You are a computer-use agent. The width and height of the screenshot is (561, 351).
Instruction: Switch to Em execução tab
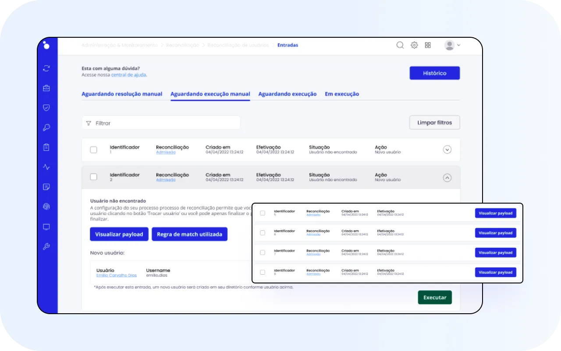point(342,94)
